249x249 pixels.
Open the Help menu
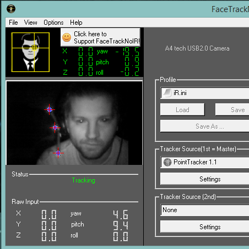pyautogui.click(x=76, y=23)
